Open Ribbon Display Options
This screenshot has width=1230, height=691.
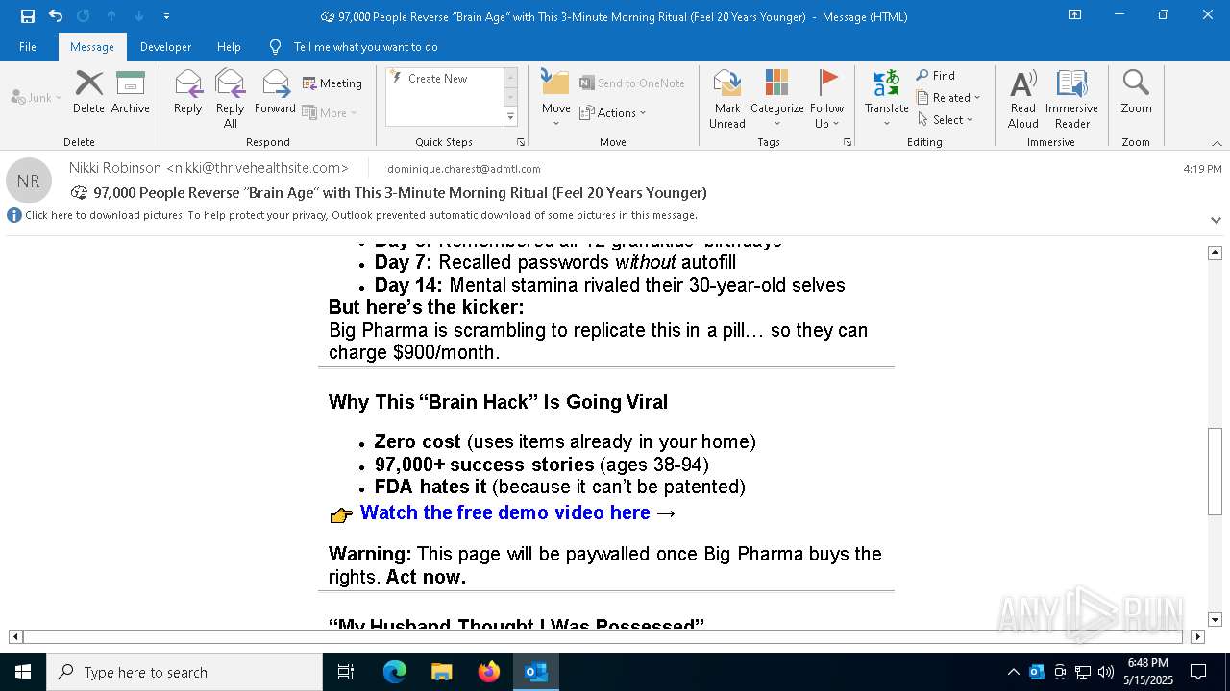(1074, 15)
